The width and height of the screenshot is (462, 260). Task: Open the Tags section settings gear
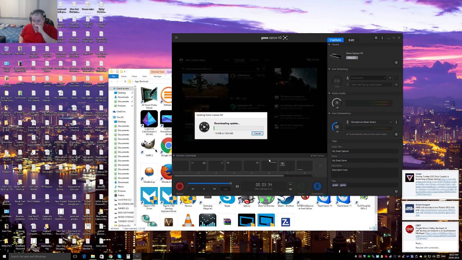[396, 191]
